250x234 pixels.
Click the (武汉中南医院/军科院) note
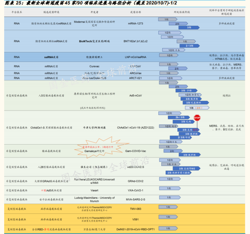pyautogui.click(x=93, y=108)
